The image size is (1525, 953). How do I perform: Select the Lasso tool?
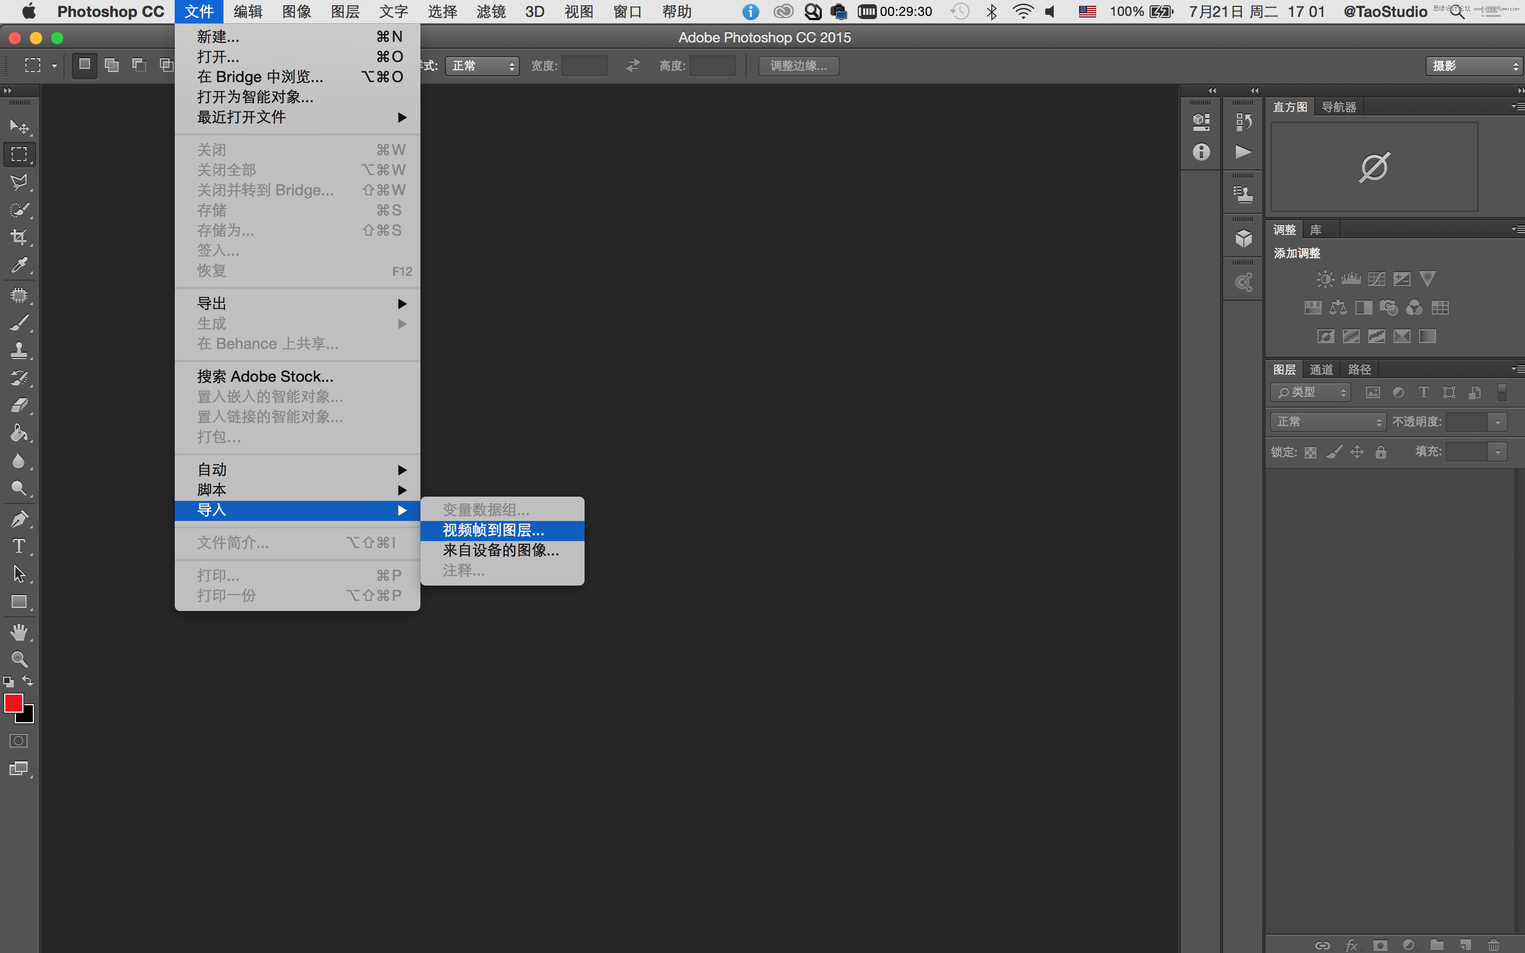click(19, 182)
